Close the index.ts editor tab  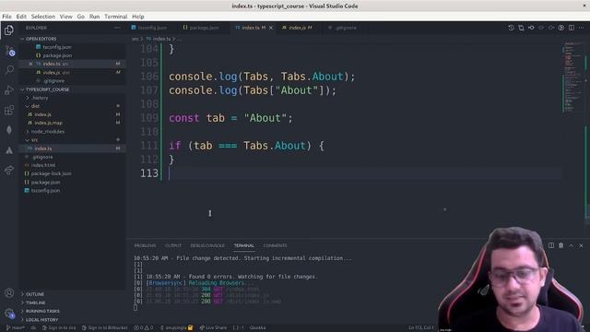pyautogui.click(x=271, y=28)
